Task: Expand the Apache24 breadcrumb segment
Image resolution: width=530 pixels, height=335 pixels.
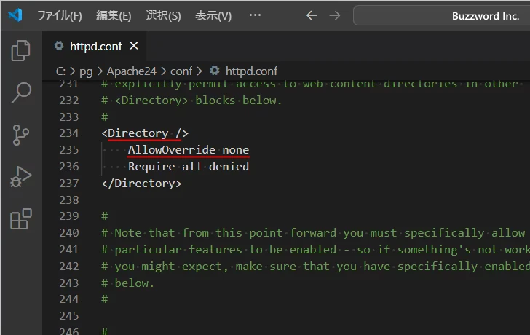Action: coord(130,71)
